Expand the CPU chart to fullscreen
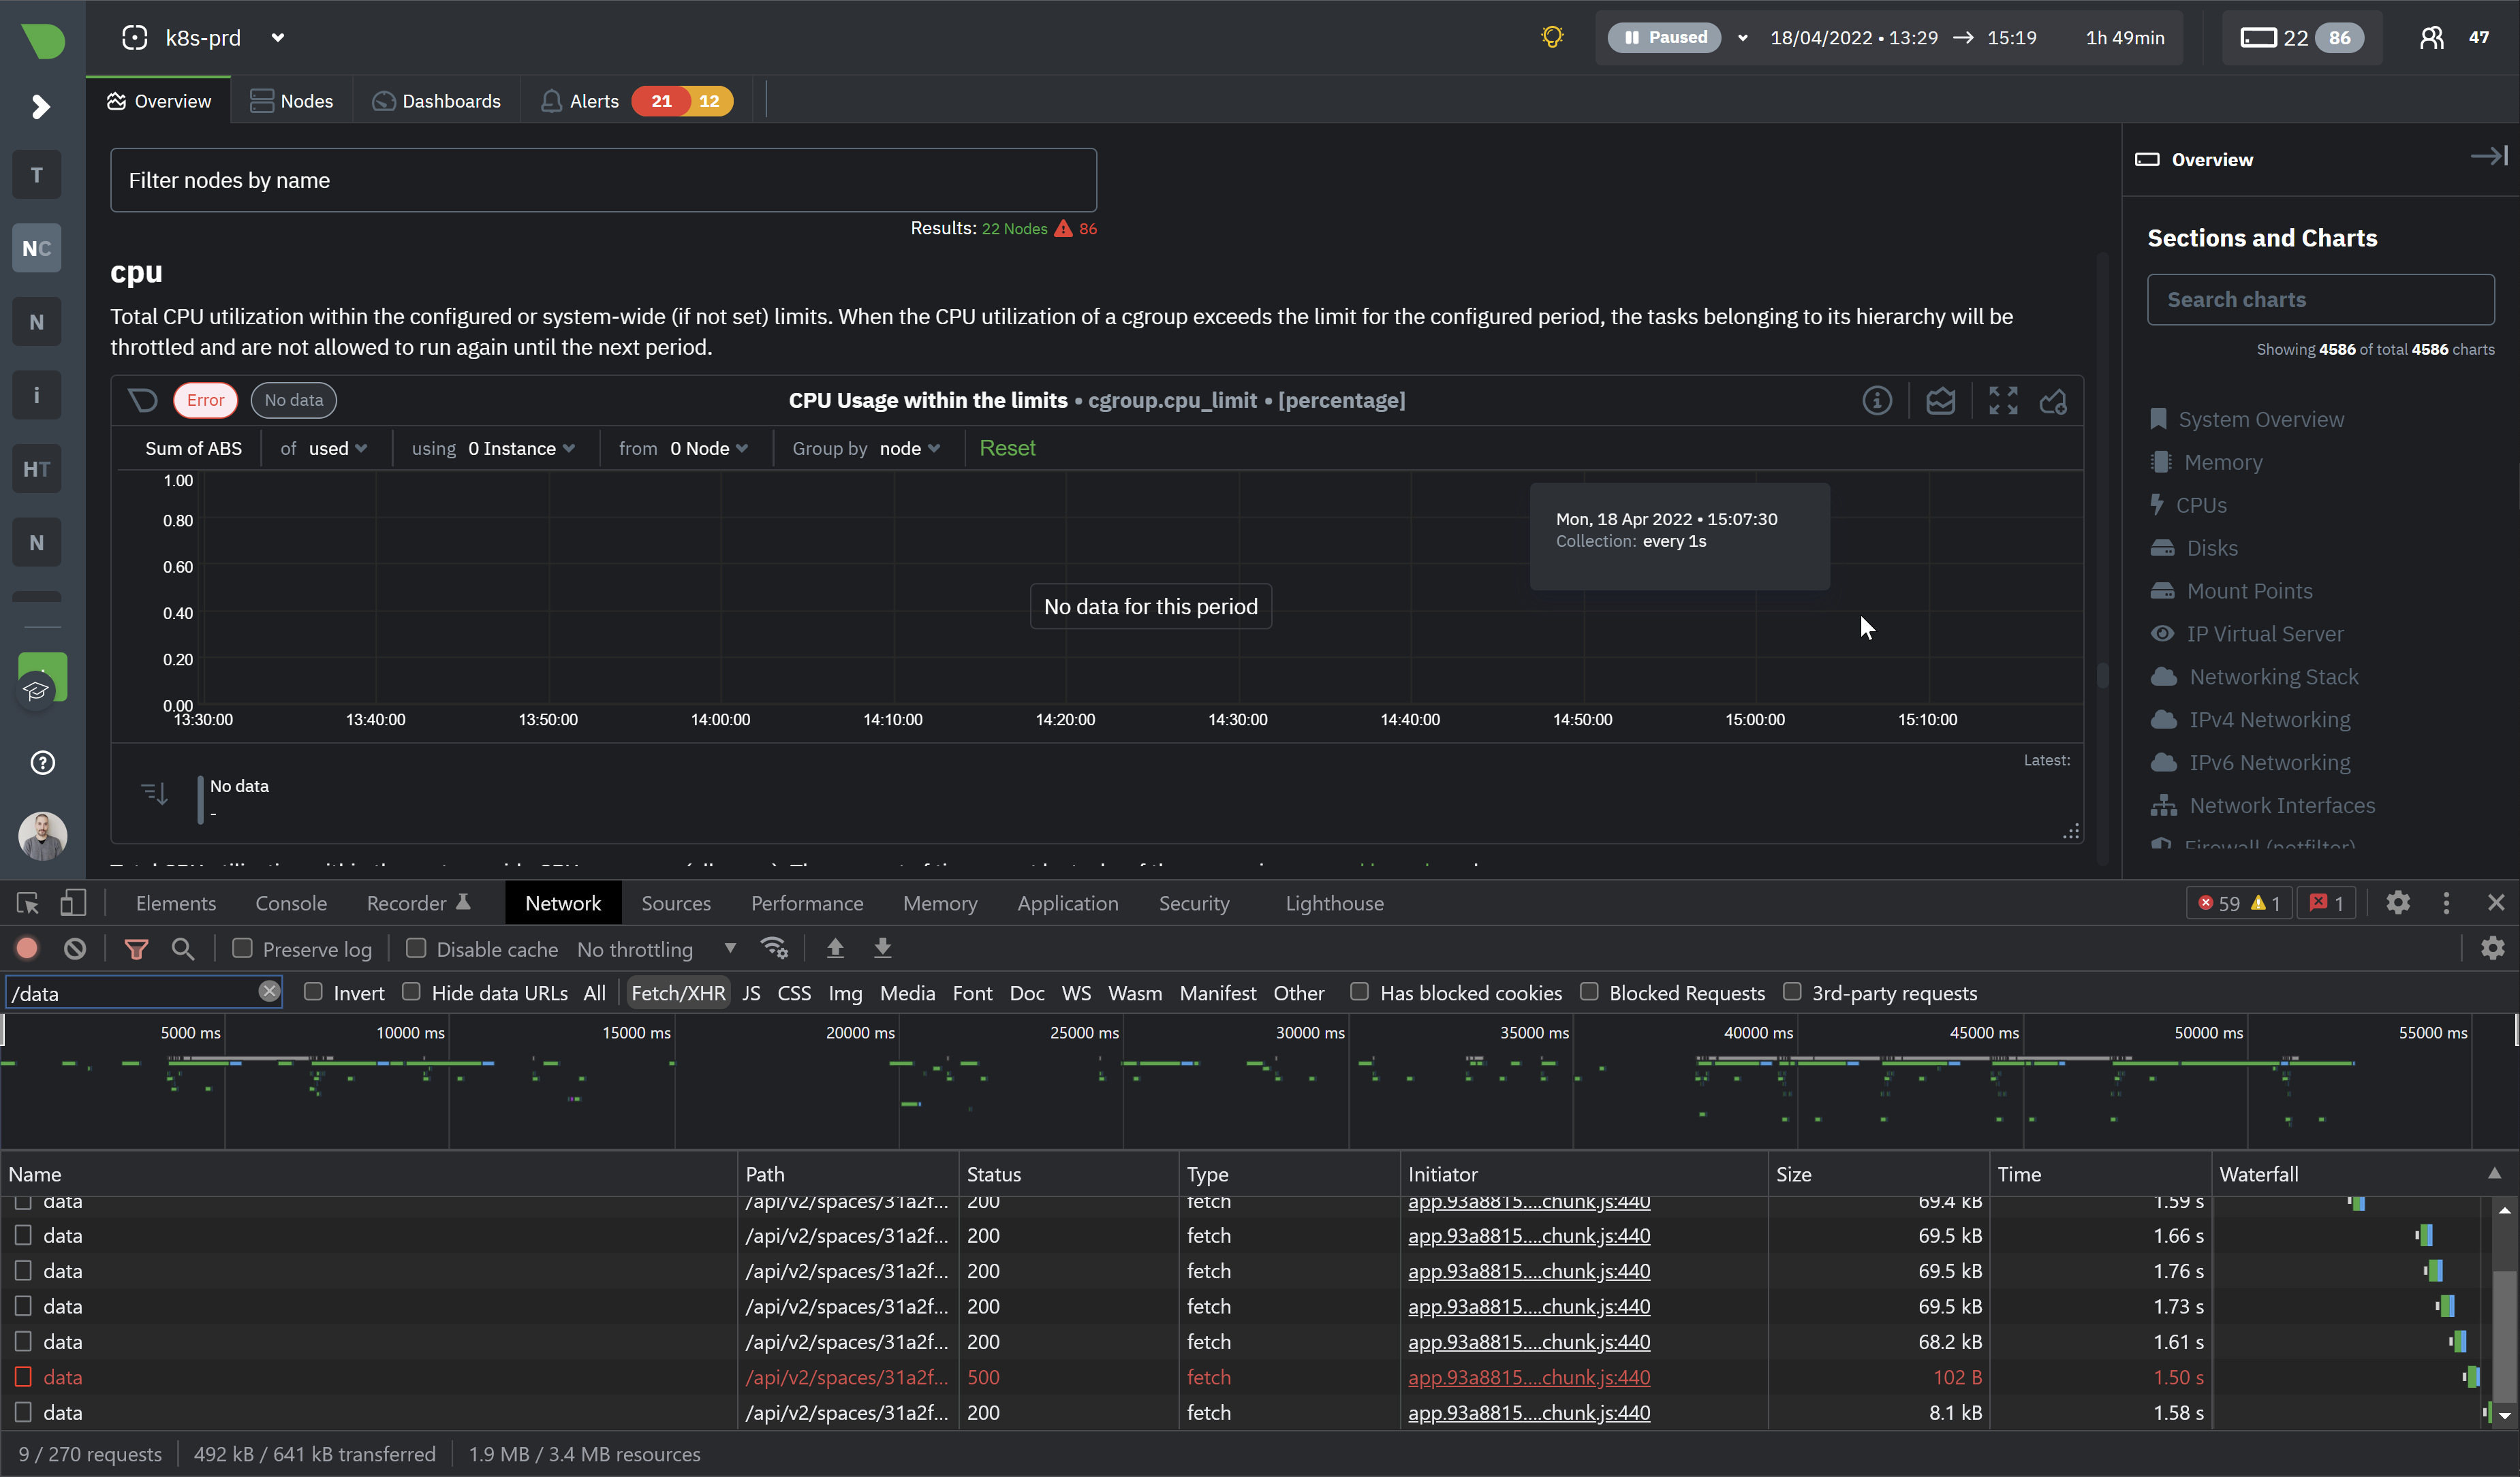Screen dimensions: 2520x1477 click(x=2002, y=400)
